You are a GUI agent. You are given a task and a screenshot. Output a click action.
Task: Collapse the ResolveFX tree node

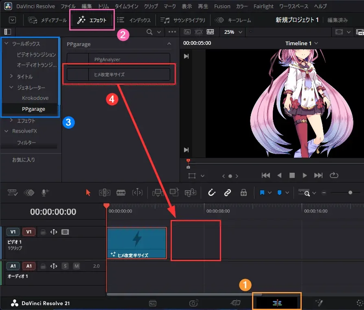[x=7, y=131]
